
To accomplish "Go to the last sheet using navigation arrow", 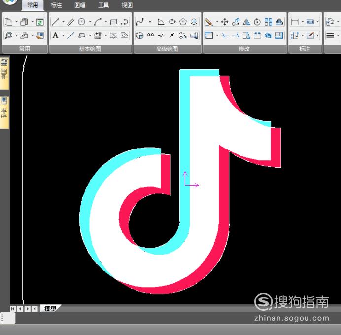I will (35, 309).
